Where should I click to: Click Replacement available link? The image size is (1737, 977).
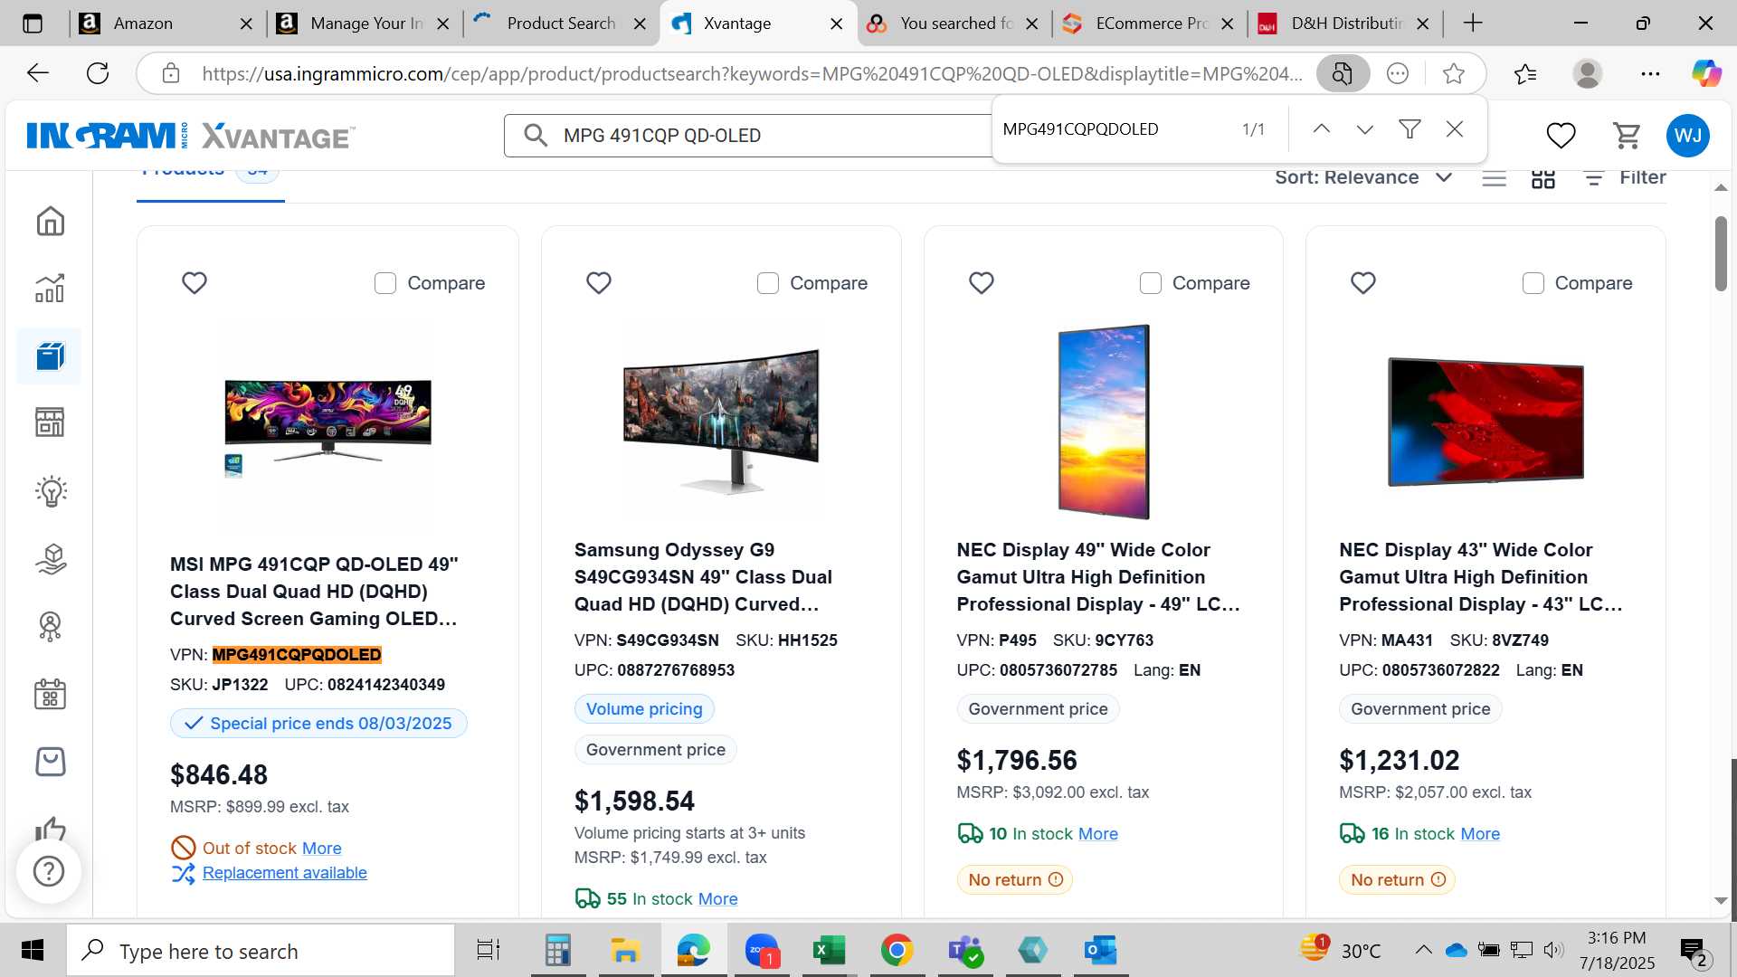[x=284, y=873]
